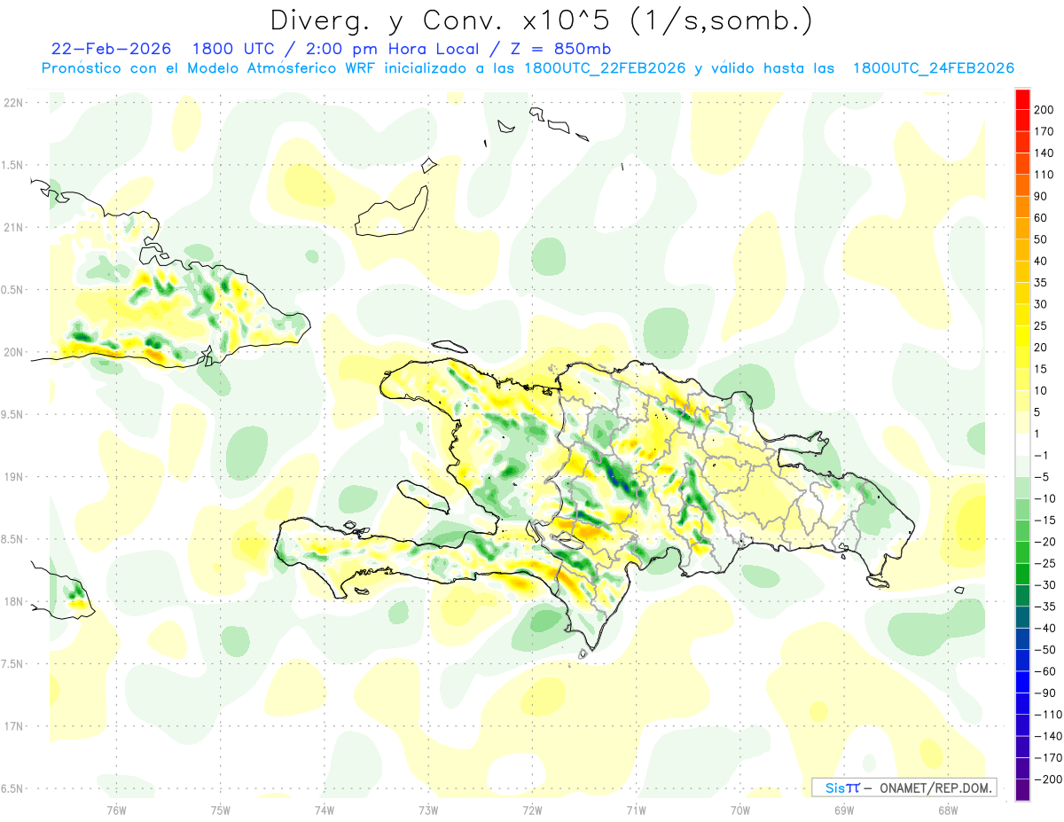
Task: Click the '7.5N' latitude label
Action: [11, 664]
